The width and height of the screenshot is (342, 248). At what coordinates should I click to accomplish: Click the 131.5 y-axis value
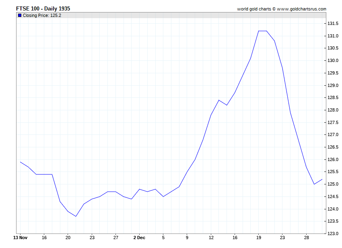333,23
